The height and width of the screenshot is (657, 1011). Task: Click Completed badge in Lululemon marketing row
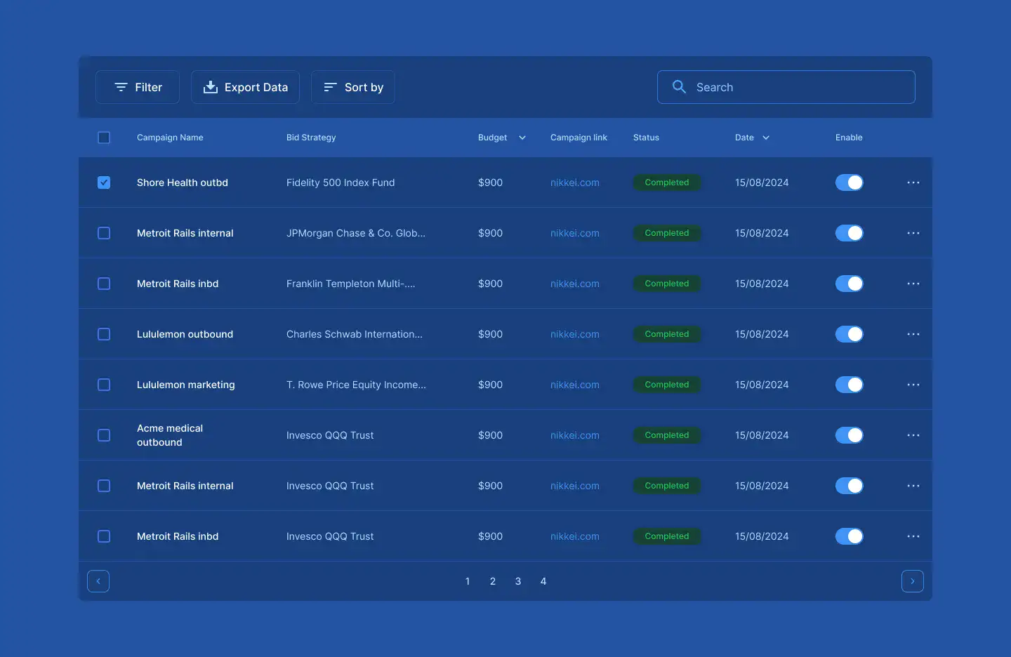[x=667, y=385]
